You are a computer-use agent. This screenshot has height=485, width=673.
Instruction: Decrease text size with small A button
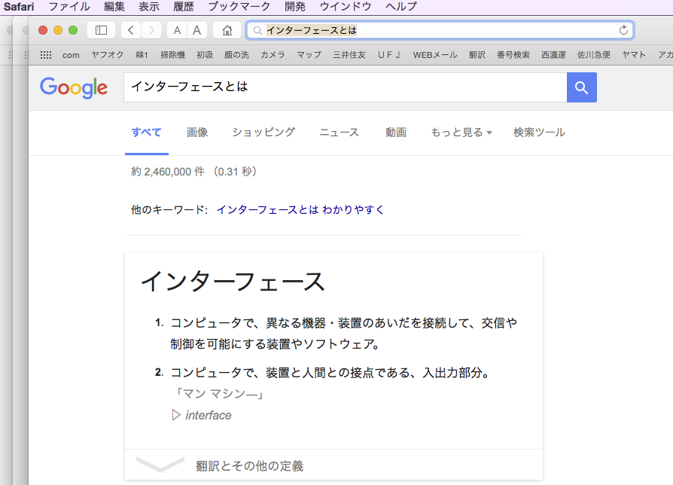177,30
